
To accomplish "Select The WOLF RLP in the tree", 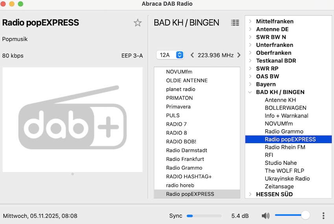I will [284, 171].
